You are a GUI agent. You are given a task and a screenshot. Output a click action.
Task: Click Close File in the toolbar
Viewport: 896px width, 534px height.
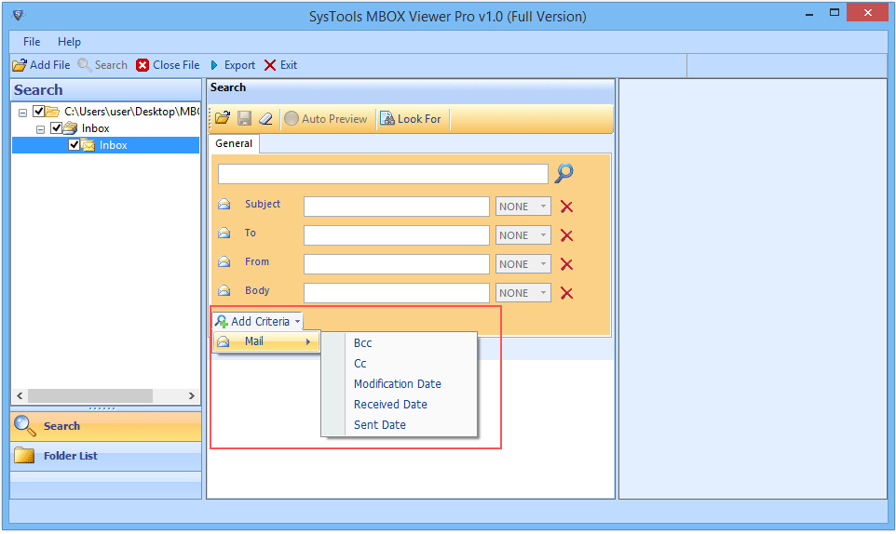tap(168, 65)
